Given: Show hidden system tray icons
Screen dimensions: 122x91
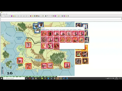Looking at the screenshot, I should [106, 78].
